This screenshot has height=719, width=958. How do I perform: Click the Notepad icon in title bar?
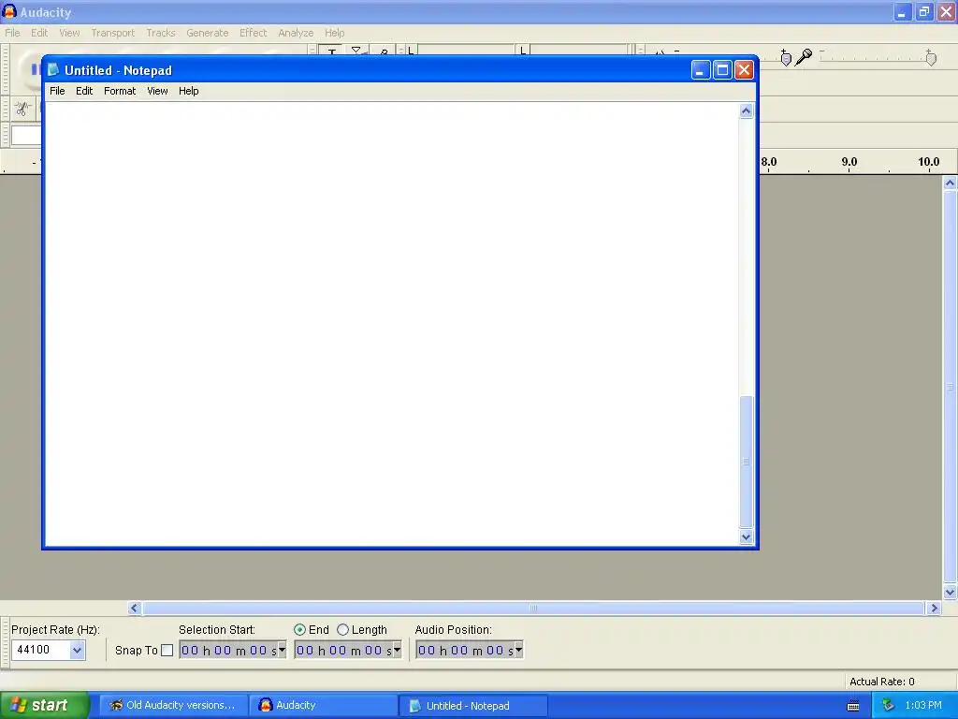[53, 69]
